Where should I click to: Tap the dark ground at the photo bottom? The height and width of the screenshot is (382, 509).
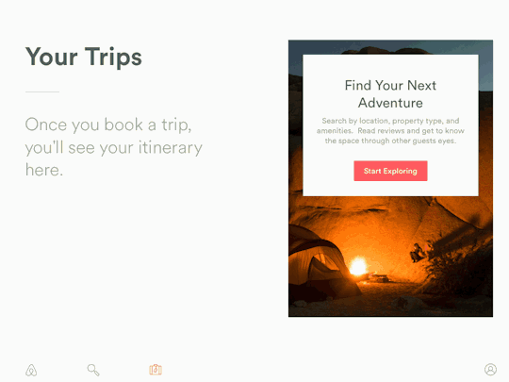click(390, 307)
